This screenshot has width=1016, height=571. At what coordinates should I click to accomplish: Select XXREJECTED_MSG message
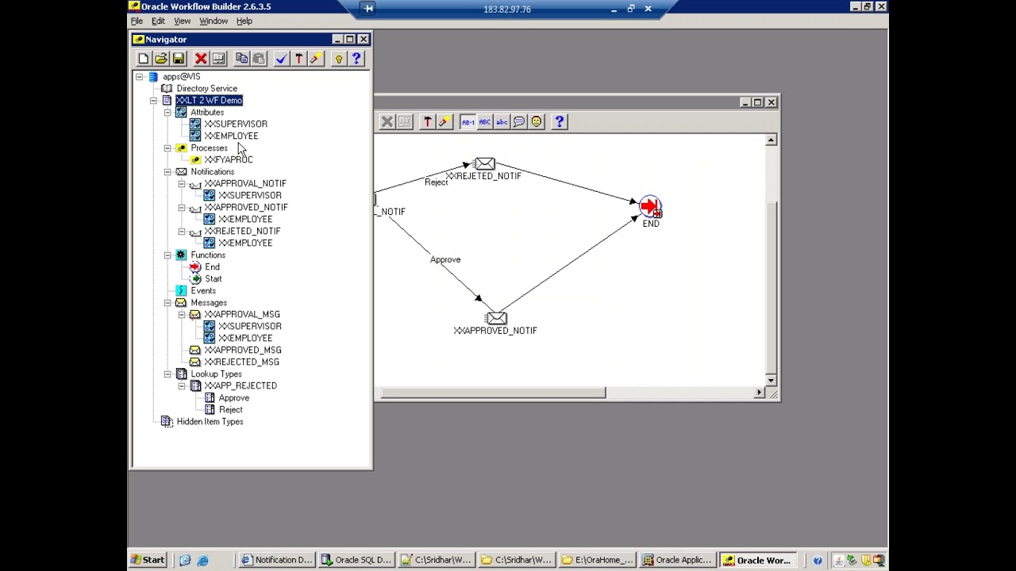[241, 362]
